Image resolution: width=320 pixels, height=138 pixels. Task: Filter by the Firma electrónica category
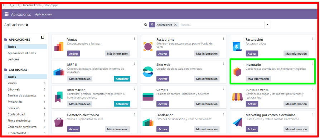25,120
